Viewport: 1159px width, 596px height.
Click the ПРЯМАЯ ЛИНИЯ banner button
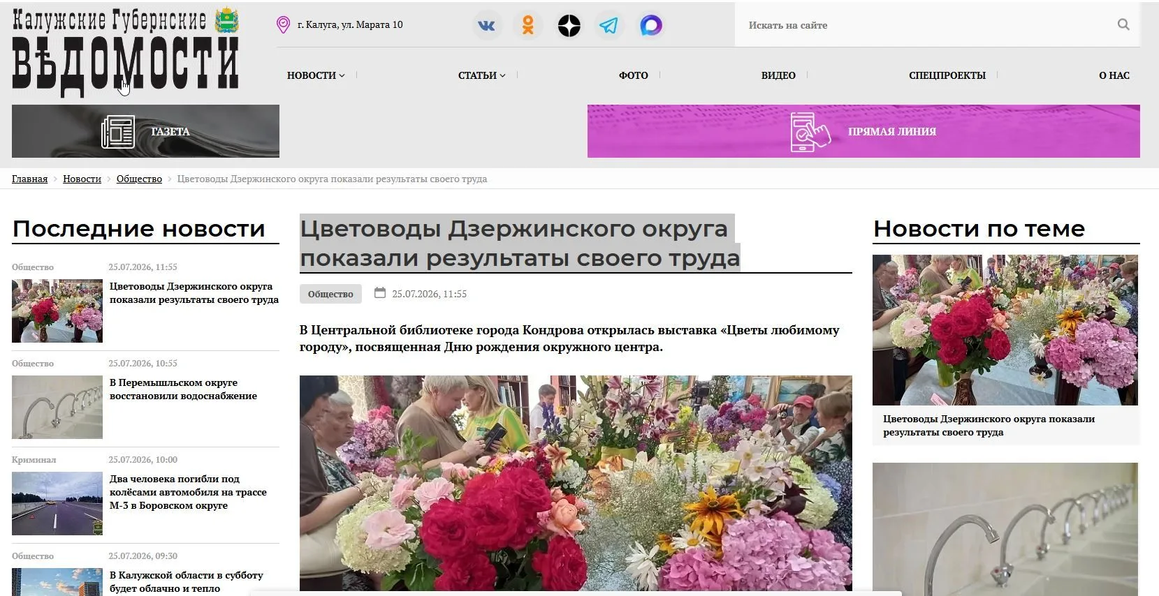pos(863,131)
